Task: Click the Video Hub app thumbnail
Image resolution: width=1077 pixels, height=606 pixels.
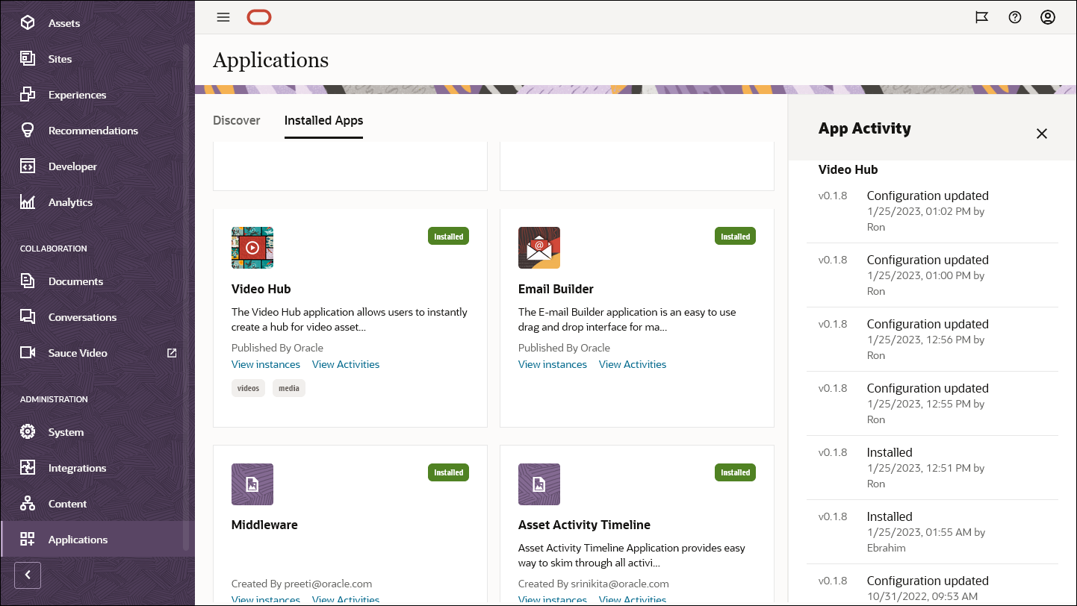Action: tap(252, 247)
